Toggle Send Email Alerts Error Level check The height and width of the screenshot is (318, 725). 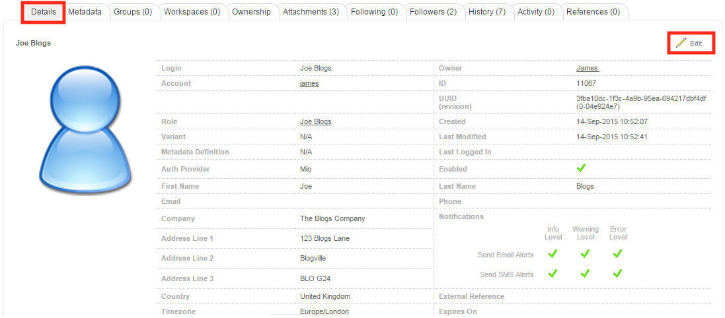[x=617, y=254]
